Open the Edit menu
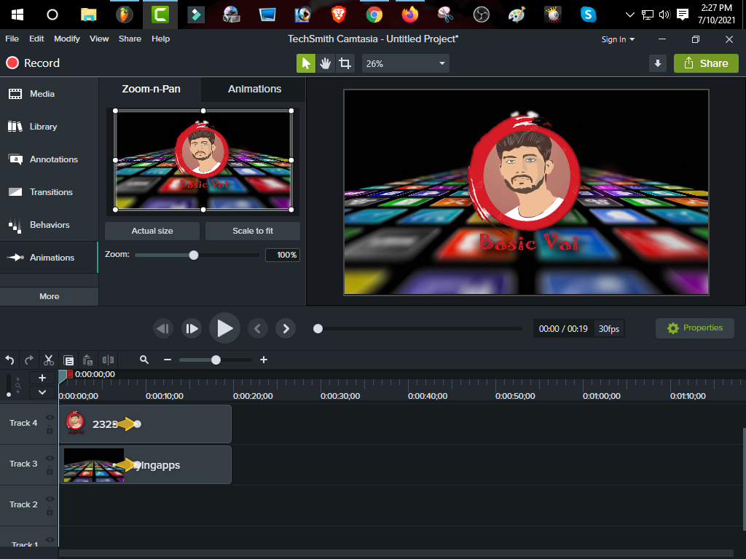This screenshot has height=559, width=746. tap(36, 39)
